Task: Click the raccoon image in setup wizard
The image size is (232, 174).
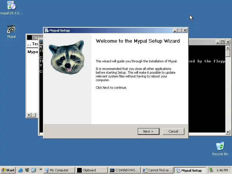Action: pyautogui.click(x=67, y=57)
